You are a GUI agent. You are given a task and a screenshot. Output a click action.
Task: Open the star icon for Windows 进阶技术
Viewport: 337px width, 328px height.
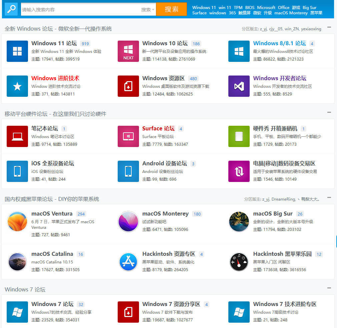tap(17, 86)
